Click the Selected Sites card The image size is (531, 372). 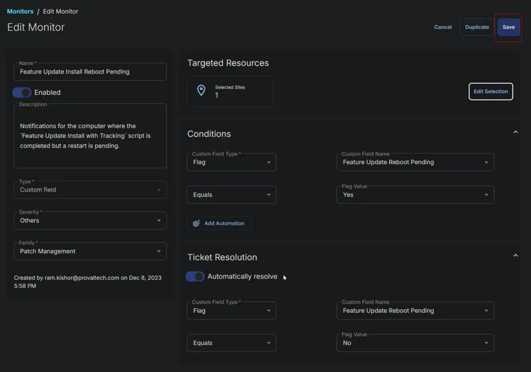tap(230, 91)
